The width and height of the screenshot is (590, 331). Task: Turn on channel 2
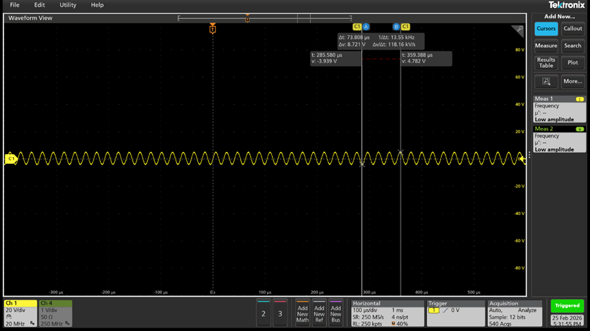coord(264,313)
